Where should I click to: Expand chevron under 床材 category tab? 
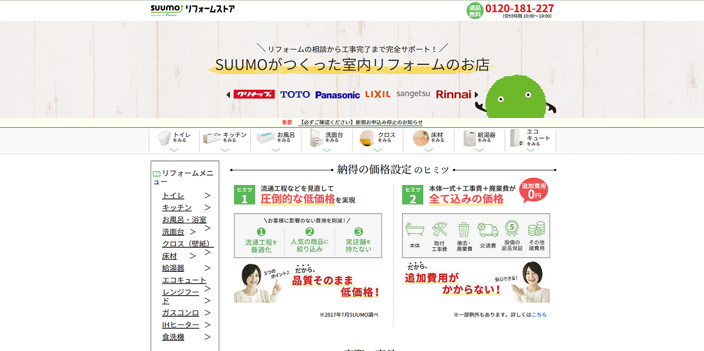pos(429,150)
